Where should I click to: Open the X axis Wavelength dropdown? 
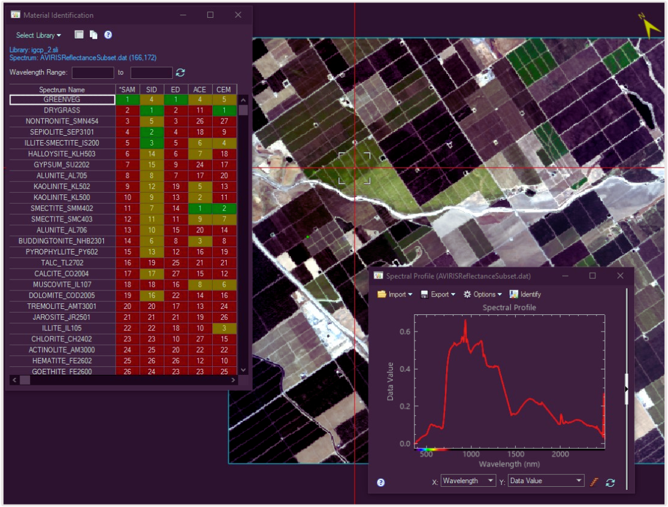[x=468, y=481]
